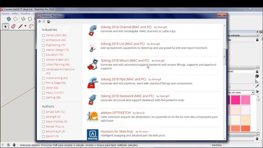Click the Medidas measurements box
The image size is (263, 148).
(x=217, y=145)
